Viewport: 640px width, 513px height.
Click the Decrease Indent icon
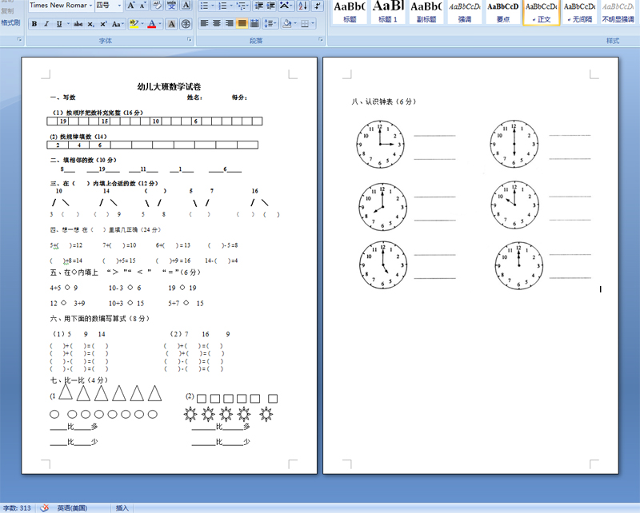[258, 6]
